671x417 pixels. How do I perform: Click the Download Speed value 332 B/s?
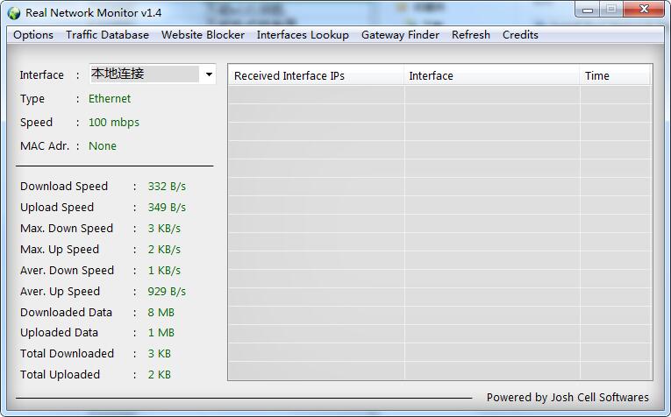point(167,187)
